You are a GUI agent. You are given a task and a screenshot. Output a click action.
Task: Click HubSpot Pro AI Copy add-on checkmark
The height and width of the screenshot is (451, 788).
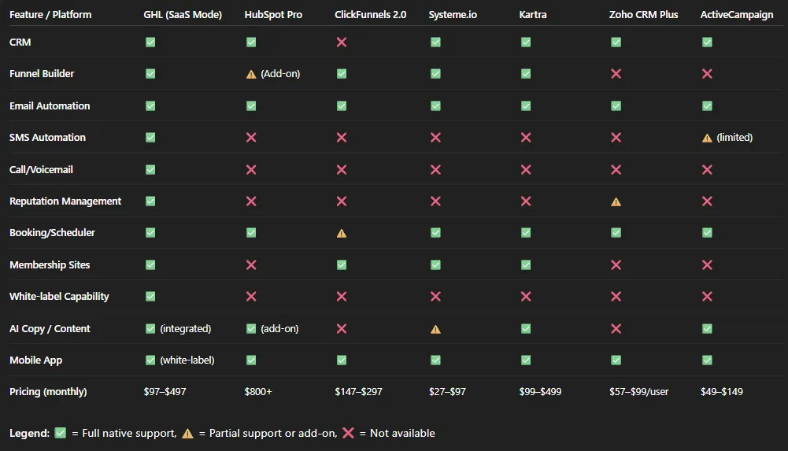point(251,328)
